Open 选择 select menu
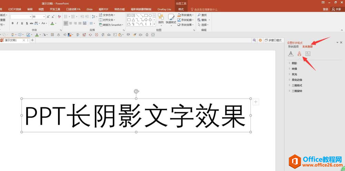This screenshot has width=345, height=171. (x=203, y=25)
